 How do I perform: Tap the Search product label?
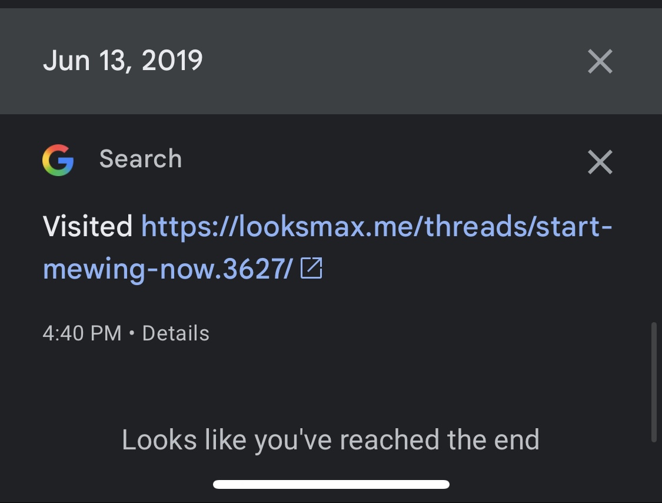pos(141,159)
